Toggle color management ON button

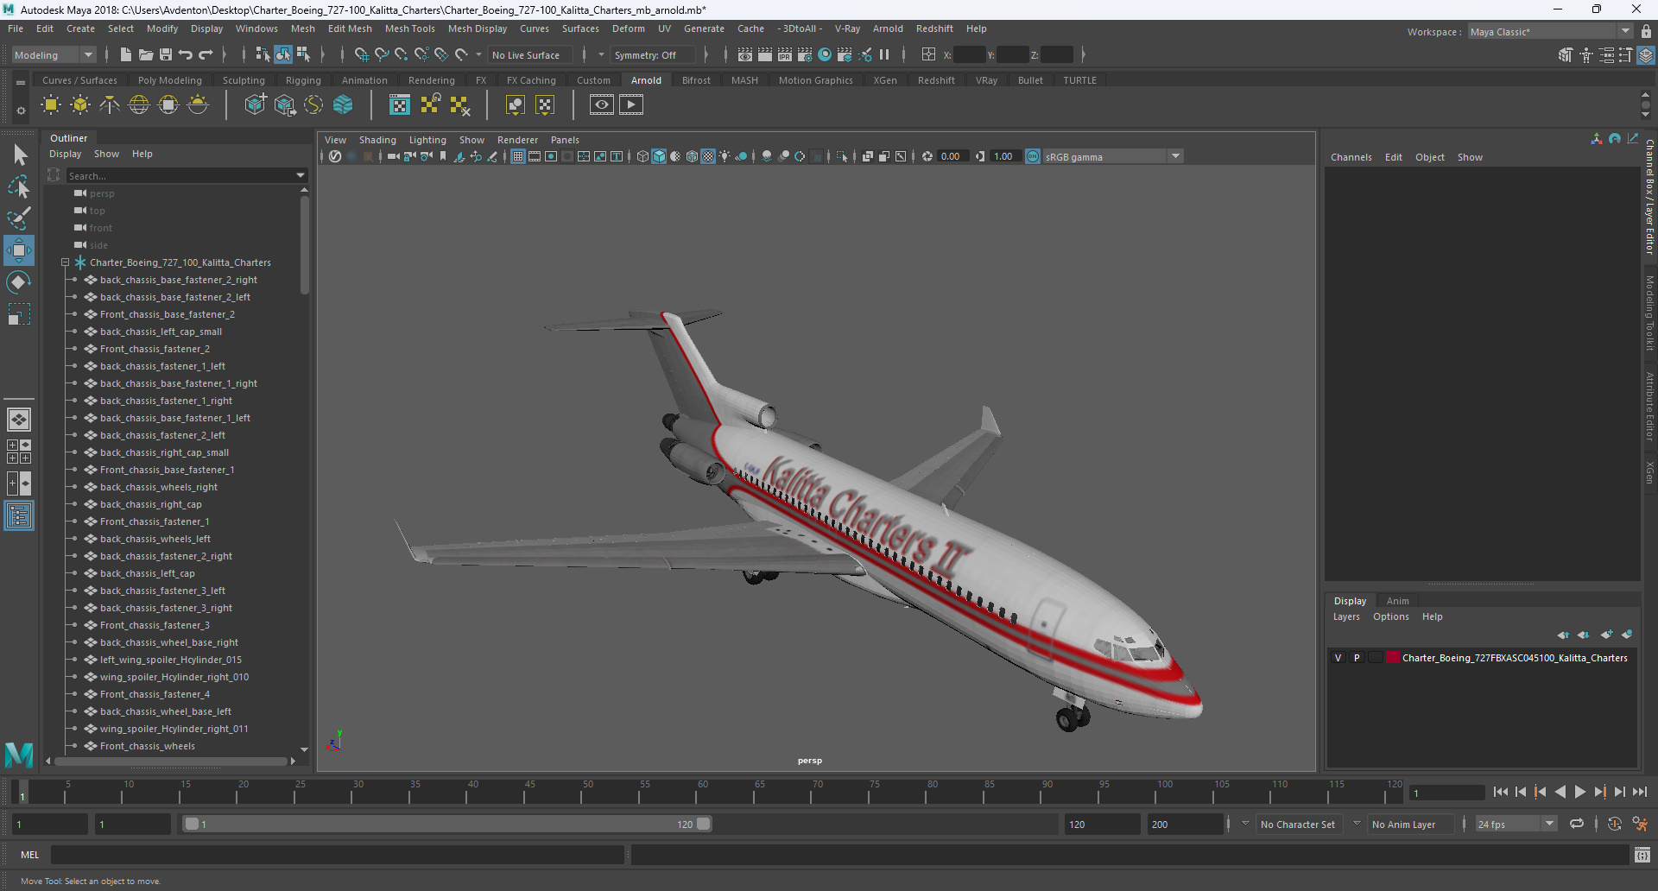1033,156
